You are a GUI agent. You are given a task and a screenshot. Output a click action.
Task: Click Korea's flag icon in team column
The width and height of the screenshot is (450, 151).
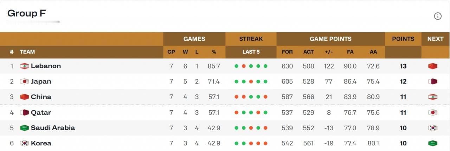(x=24, y=143)
